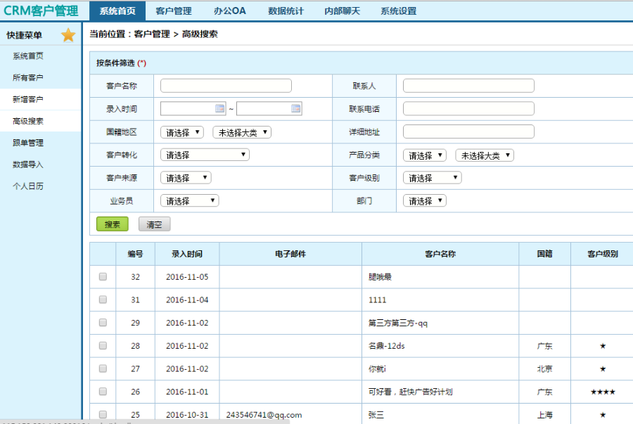Click the 清空 button to reset filters
Image resolution: width=633 pixels, height=424 pixels.
[x=154, y=224]
